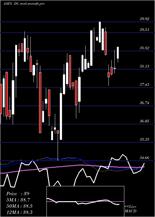
Task: Click the 50MA : 38.5 value
Action: [x=19, y=206]
